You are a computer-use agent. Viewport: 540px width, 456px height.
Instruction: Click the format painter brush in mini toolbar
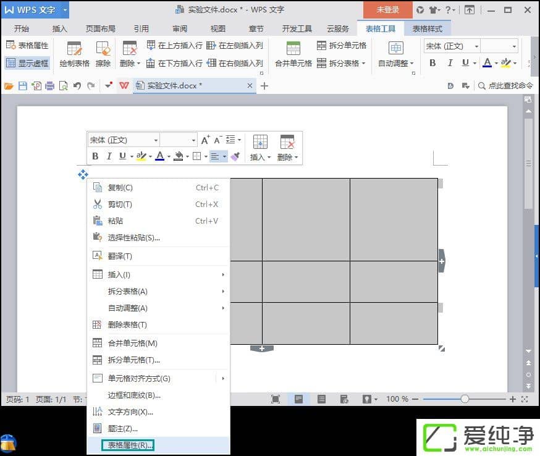235,156
